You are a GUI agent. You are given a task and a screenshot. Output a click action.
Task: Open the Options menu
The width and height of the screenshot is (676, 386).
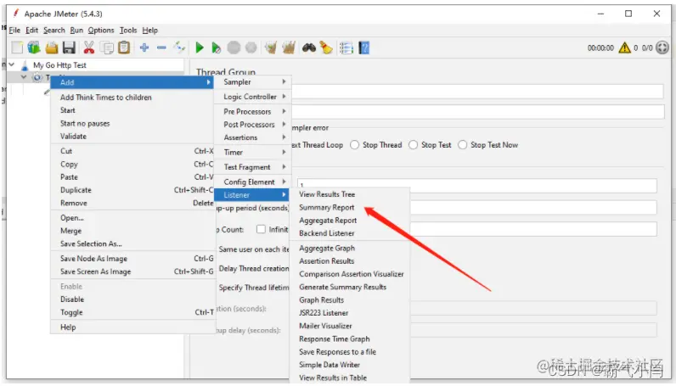[101, 31]
